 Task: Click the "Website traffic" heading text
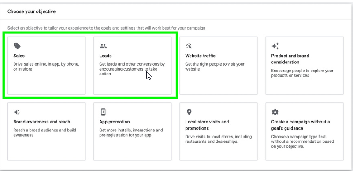200,56
